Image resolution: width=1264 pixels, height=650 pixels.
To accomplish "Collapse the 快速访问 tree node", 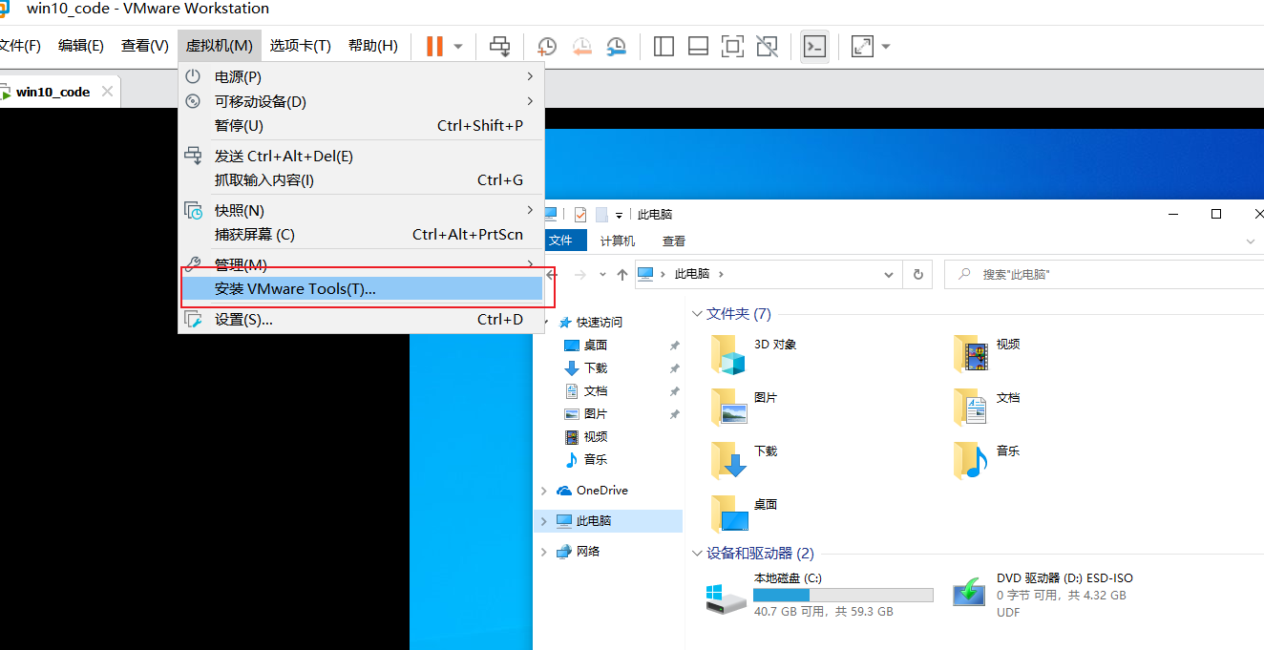I will point(545,323).
